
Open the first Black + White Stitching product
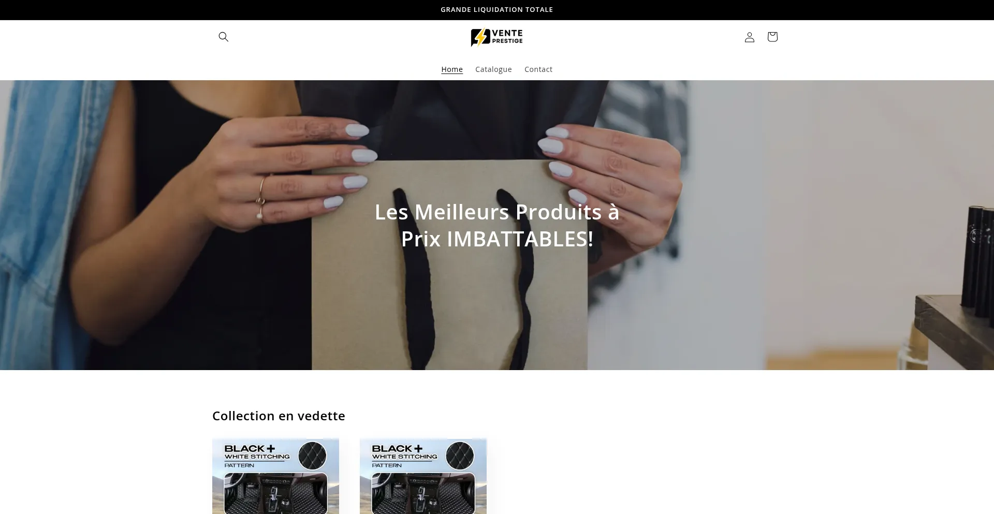coord(275,476)
